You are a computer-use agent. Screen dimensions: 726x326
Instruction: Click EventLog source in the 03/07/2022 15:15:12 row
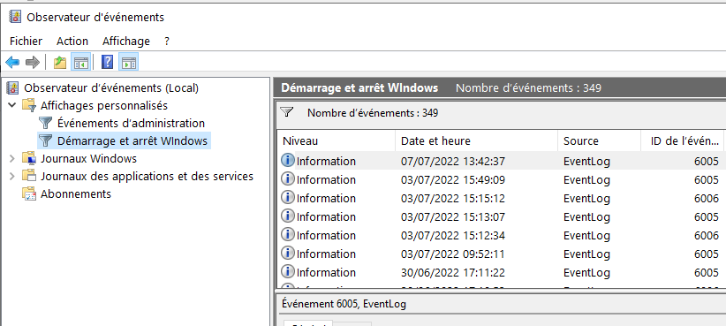click(586, 198)
